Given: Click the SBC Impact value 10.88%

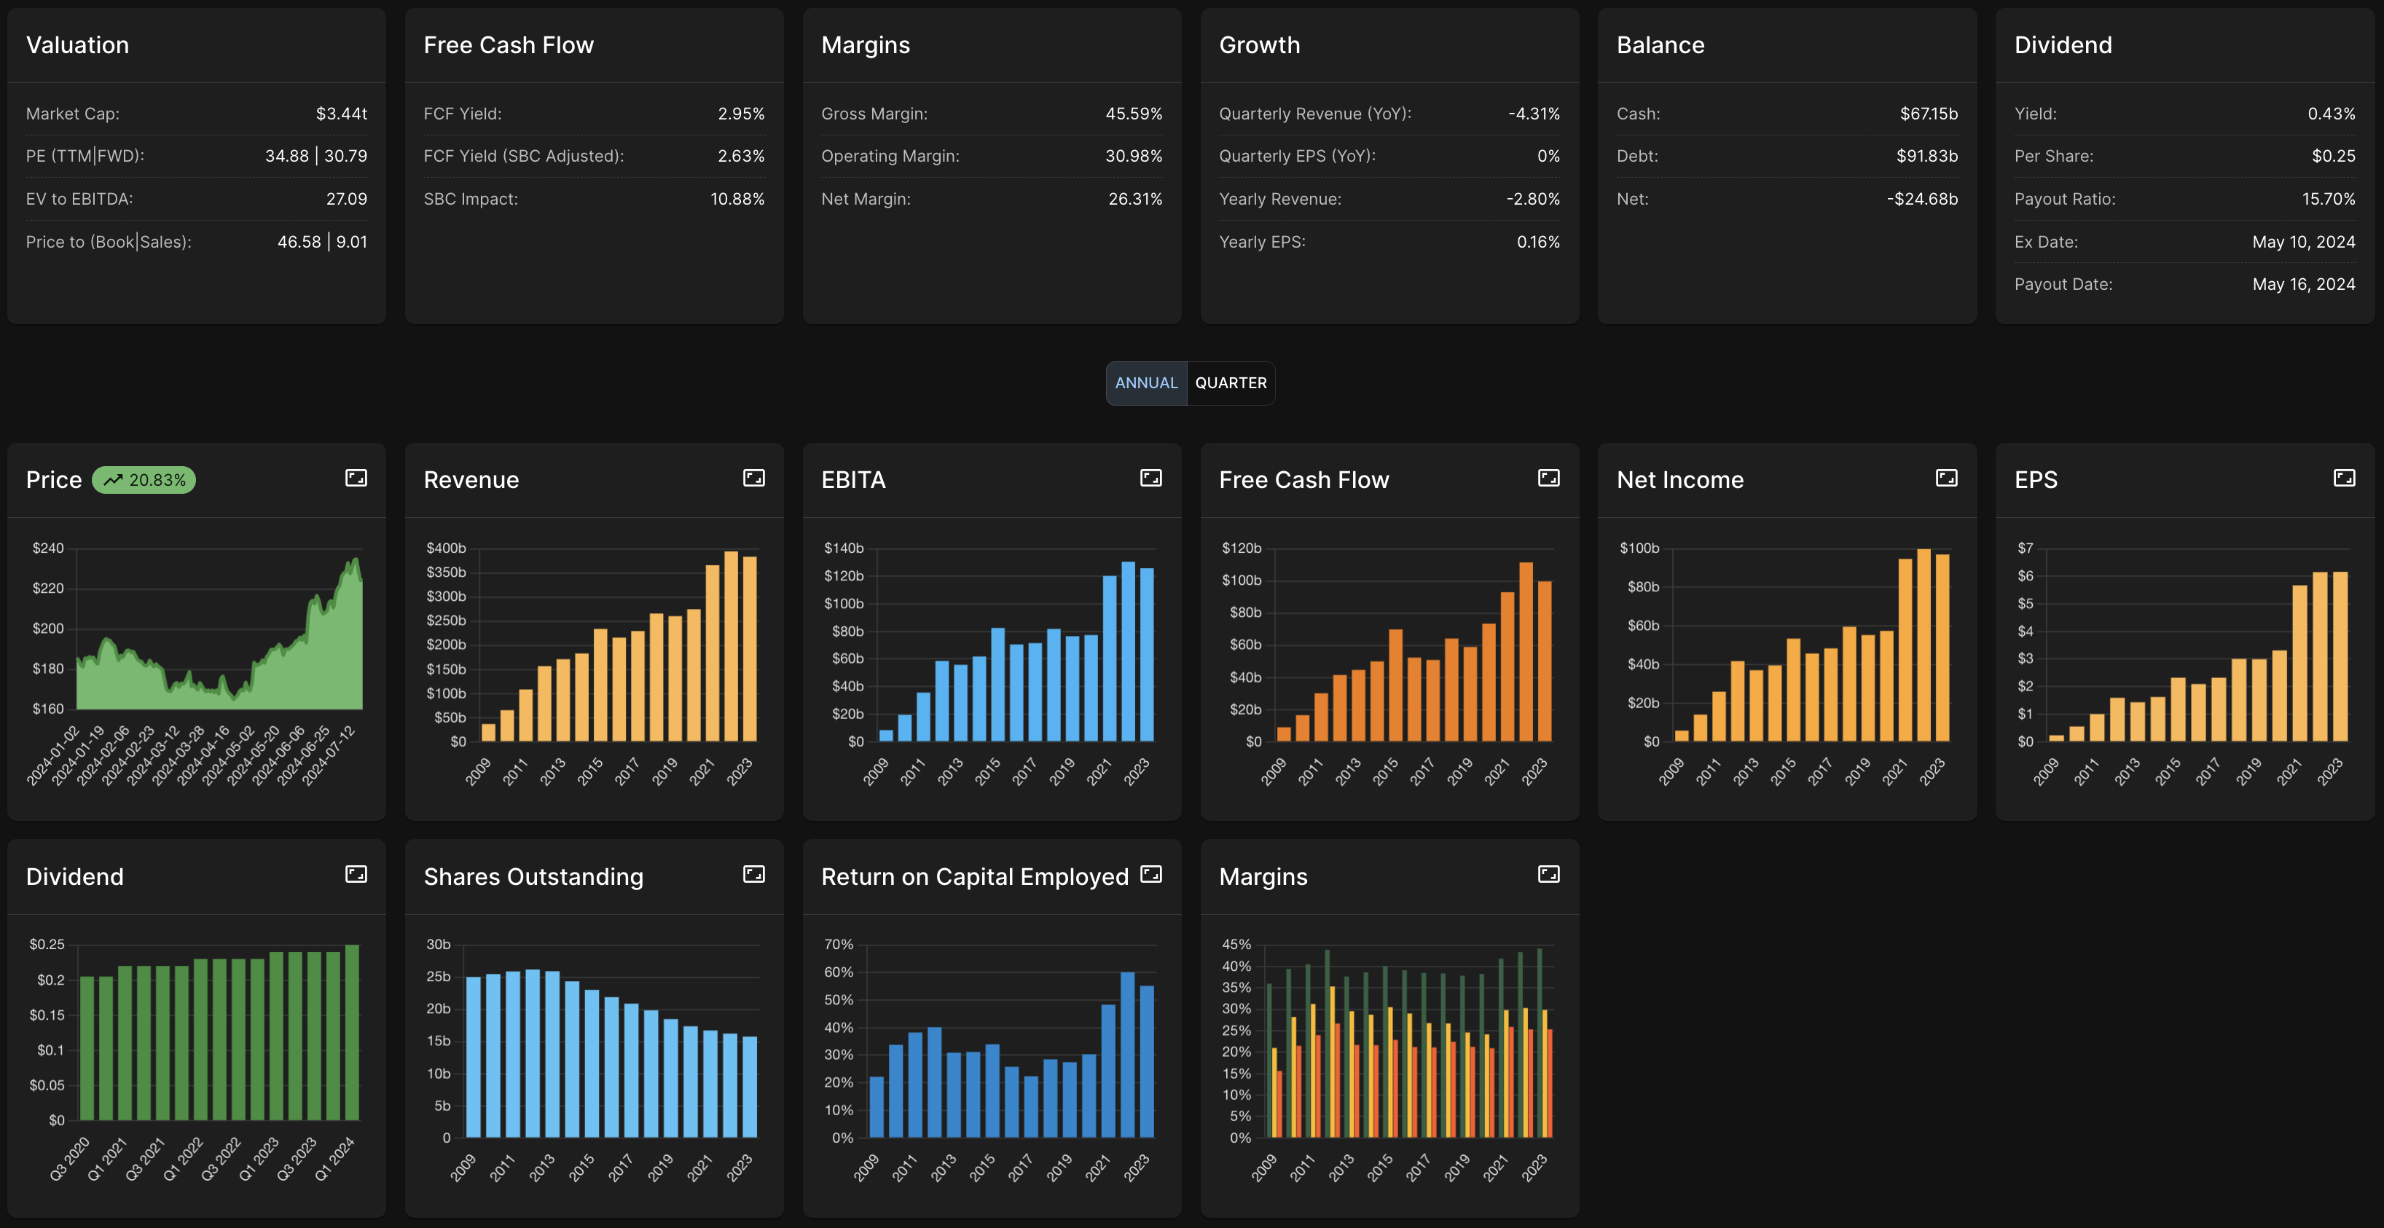Looking at the screenshot, I should (x=737, y=199).
